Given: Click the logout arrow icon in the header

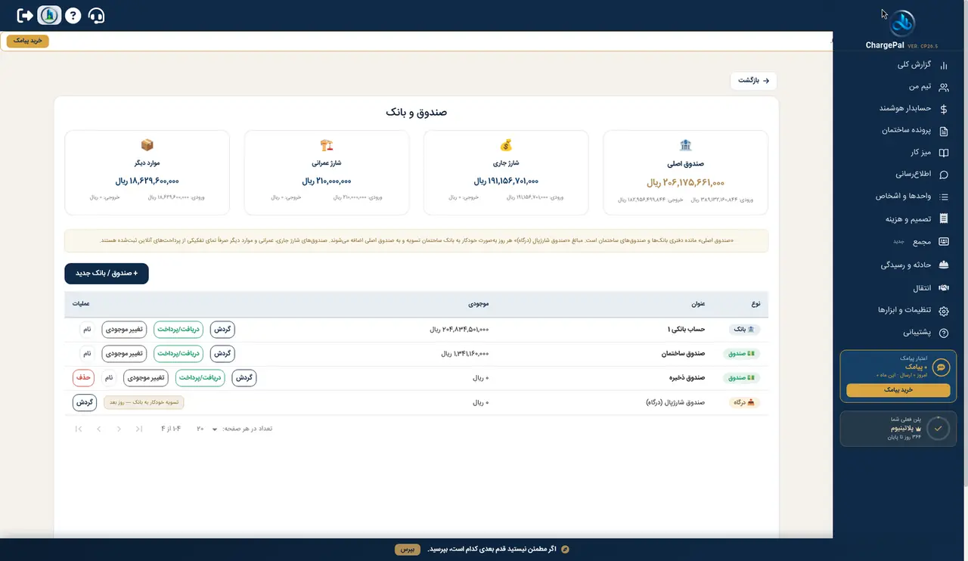Looking at the screenshot, I should click(25, 15).
